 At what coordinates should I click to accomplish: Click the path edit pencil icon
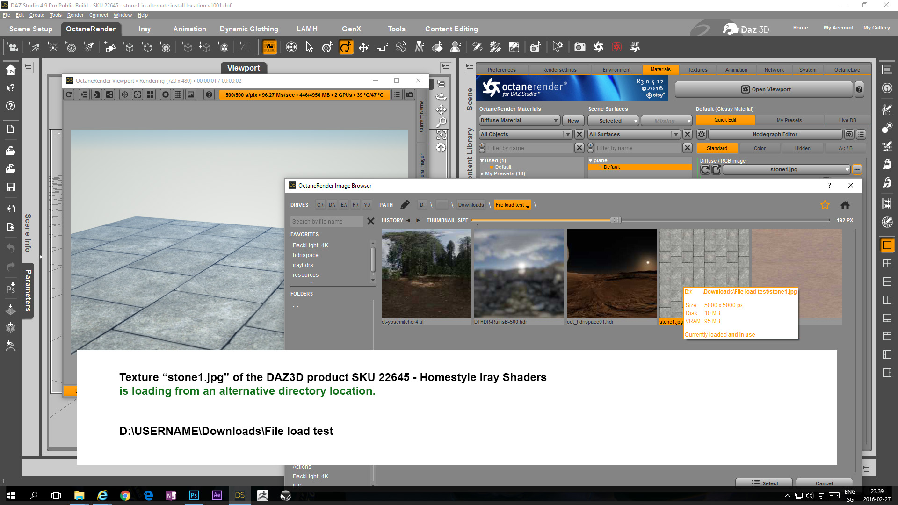405,205
